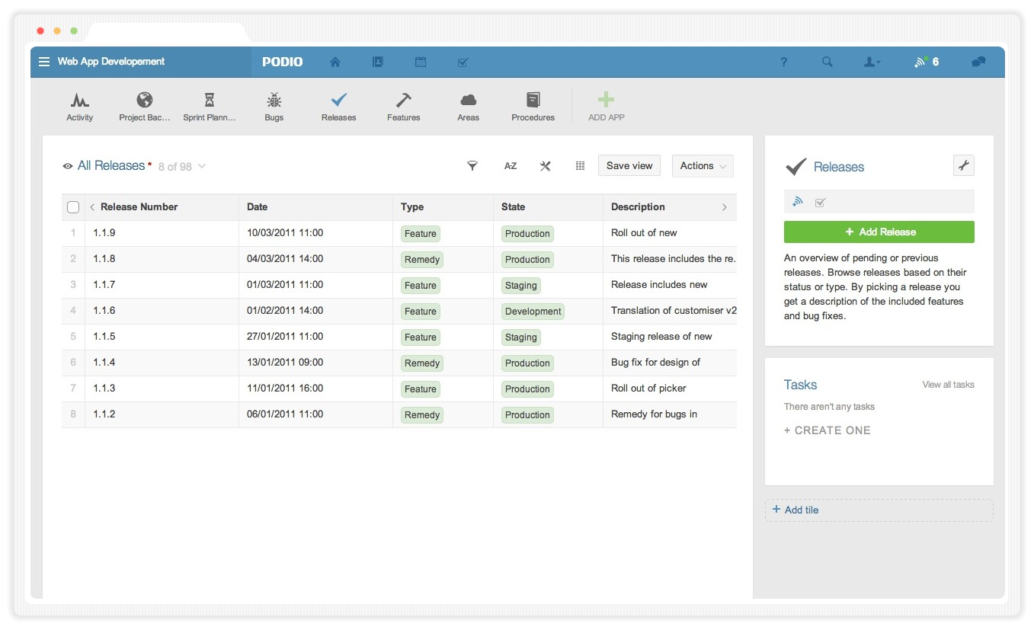Viewport: 1034px width, 630px height.
Task: Click the green Add Release button
Action: tap(879, 232)
